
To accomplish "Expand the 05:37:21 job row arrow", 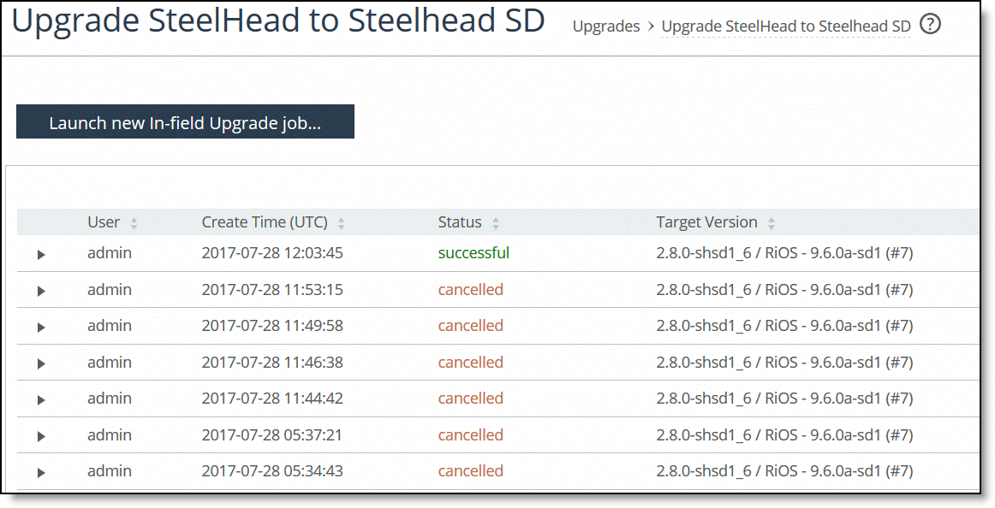I will point(41,436).
